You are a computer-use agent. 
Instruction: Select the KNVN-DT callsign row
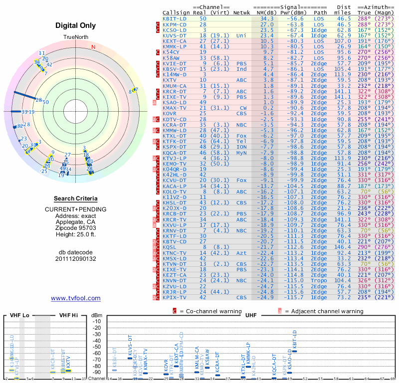pos(174,281)
